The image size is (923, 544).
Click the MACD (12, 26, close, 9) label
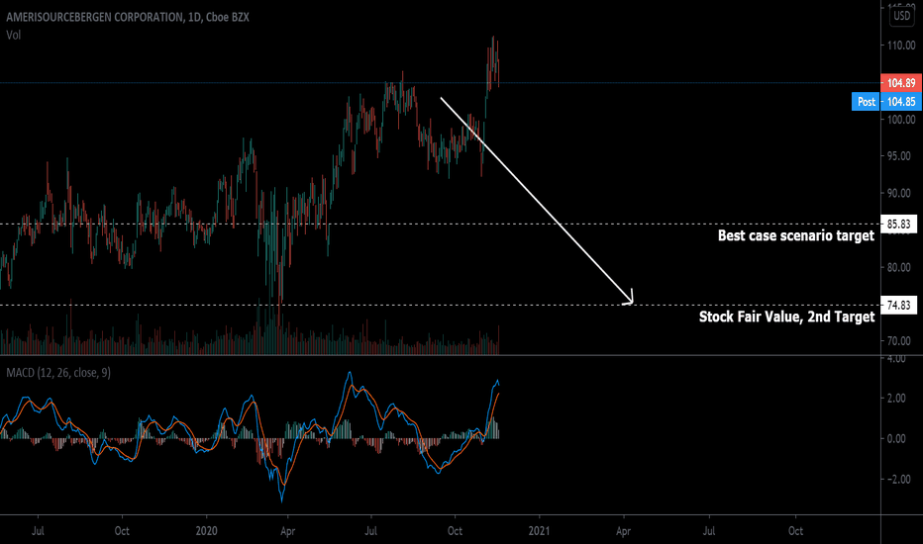[x=58, y=373]
